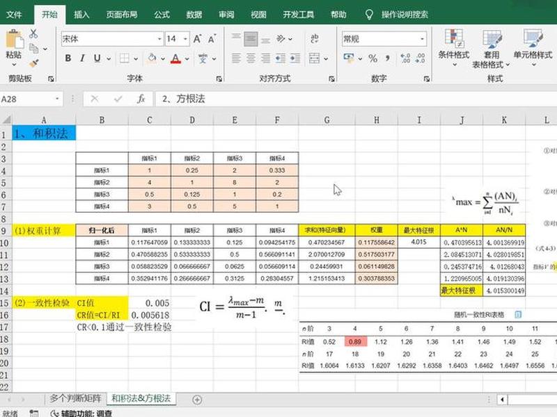Viewport: 557px width, 417px height.
Task: Align text left
Action: [236, 58]
